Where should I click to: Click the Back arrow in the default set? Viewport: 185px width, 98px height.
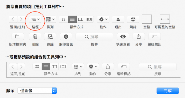pos(13,67)
